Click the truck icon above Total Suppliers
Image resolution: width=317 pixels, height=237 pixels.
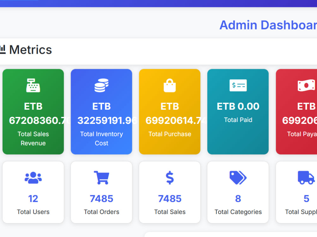306,178
